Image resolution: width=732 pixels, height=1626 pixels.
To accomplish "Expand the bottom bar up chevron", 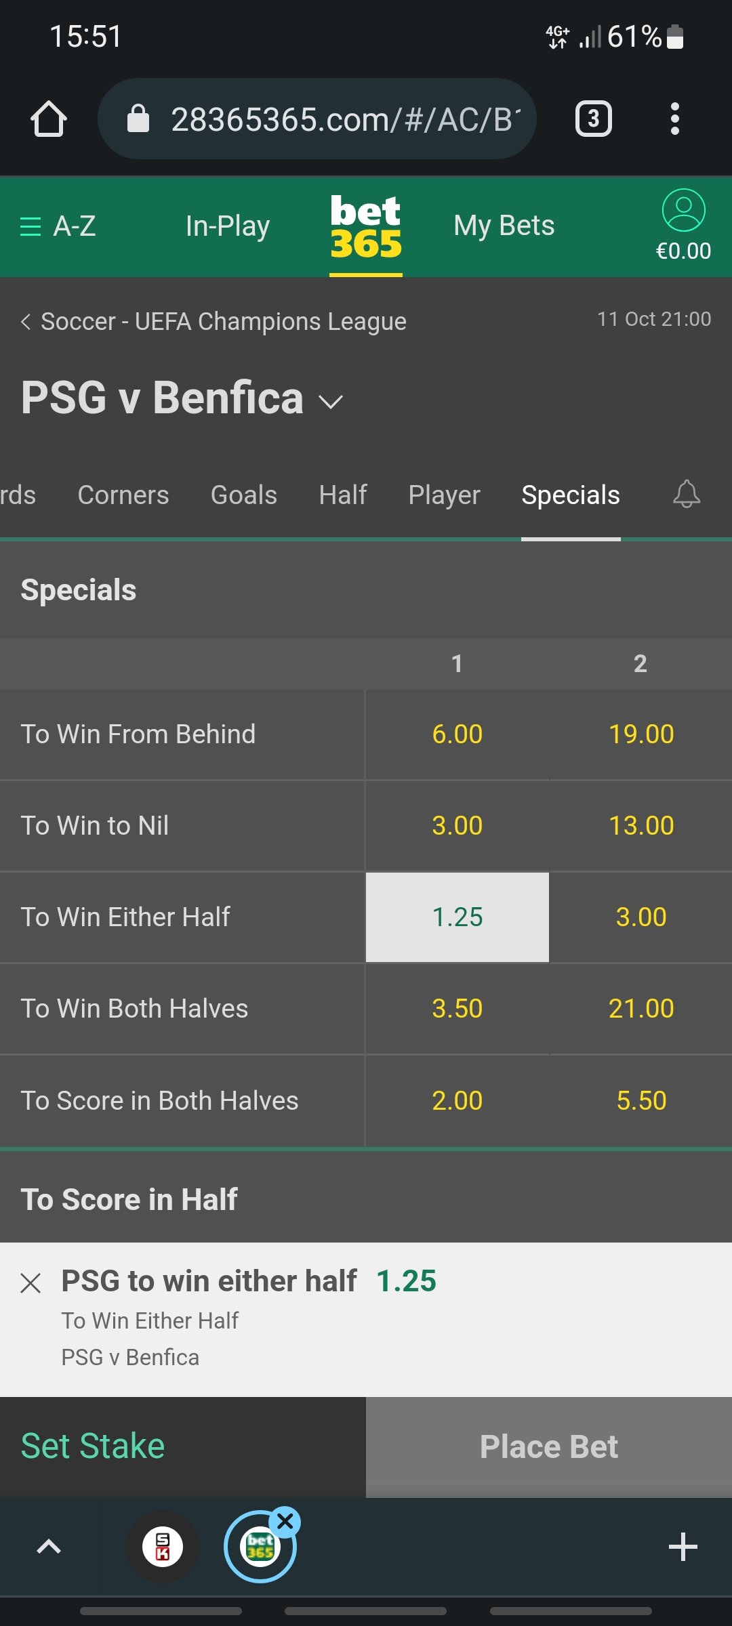I will pos(49,1547).
